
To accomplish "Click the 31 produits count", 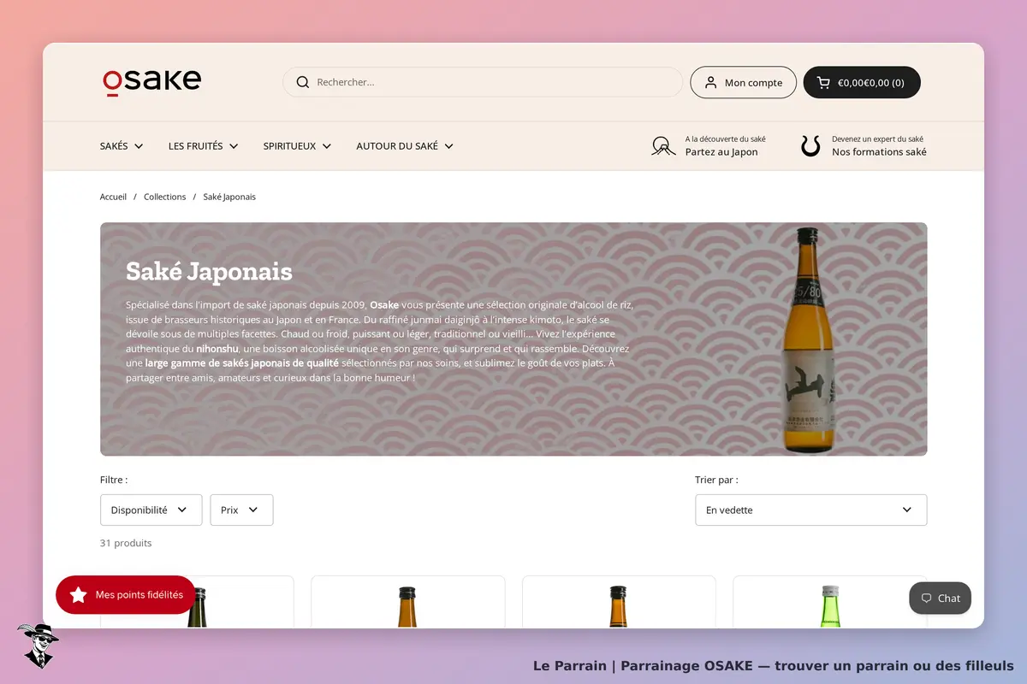I will (126, 543).
